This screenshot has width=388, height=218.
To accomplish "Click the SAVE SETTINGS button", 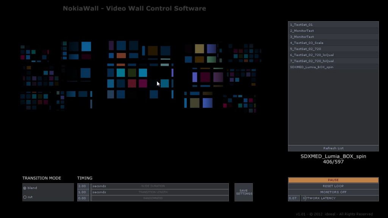I will (x=244, y=192).
